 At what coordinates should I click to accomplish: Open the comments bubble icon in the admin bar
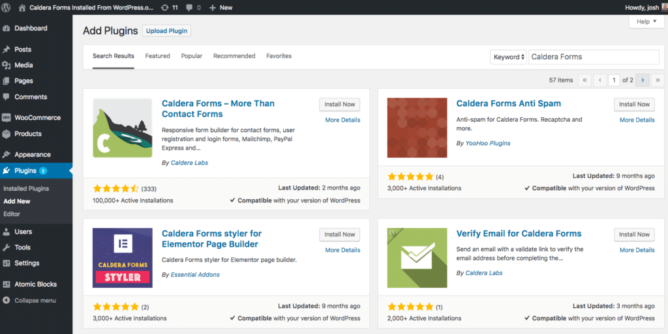click(x=190, y=8)
